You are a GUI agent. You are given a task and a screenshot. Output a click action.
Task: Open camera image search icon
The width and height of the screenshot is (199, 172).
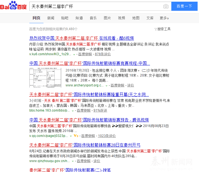[166, 6]
